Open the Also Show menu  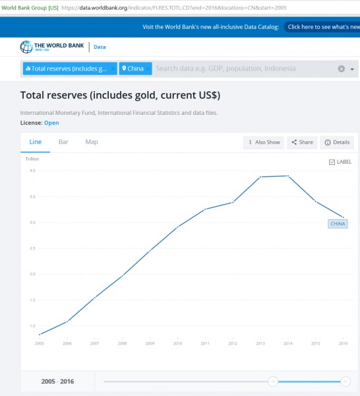(263, 143)
